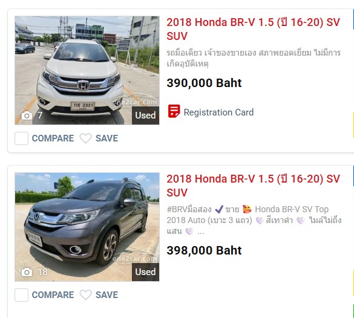Click the 390,000 Baht price
The height and width of the screenshot is (318, 354).
coord(204,83)
